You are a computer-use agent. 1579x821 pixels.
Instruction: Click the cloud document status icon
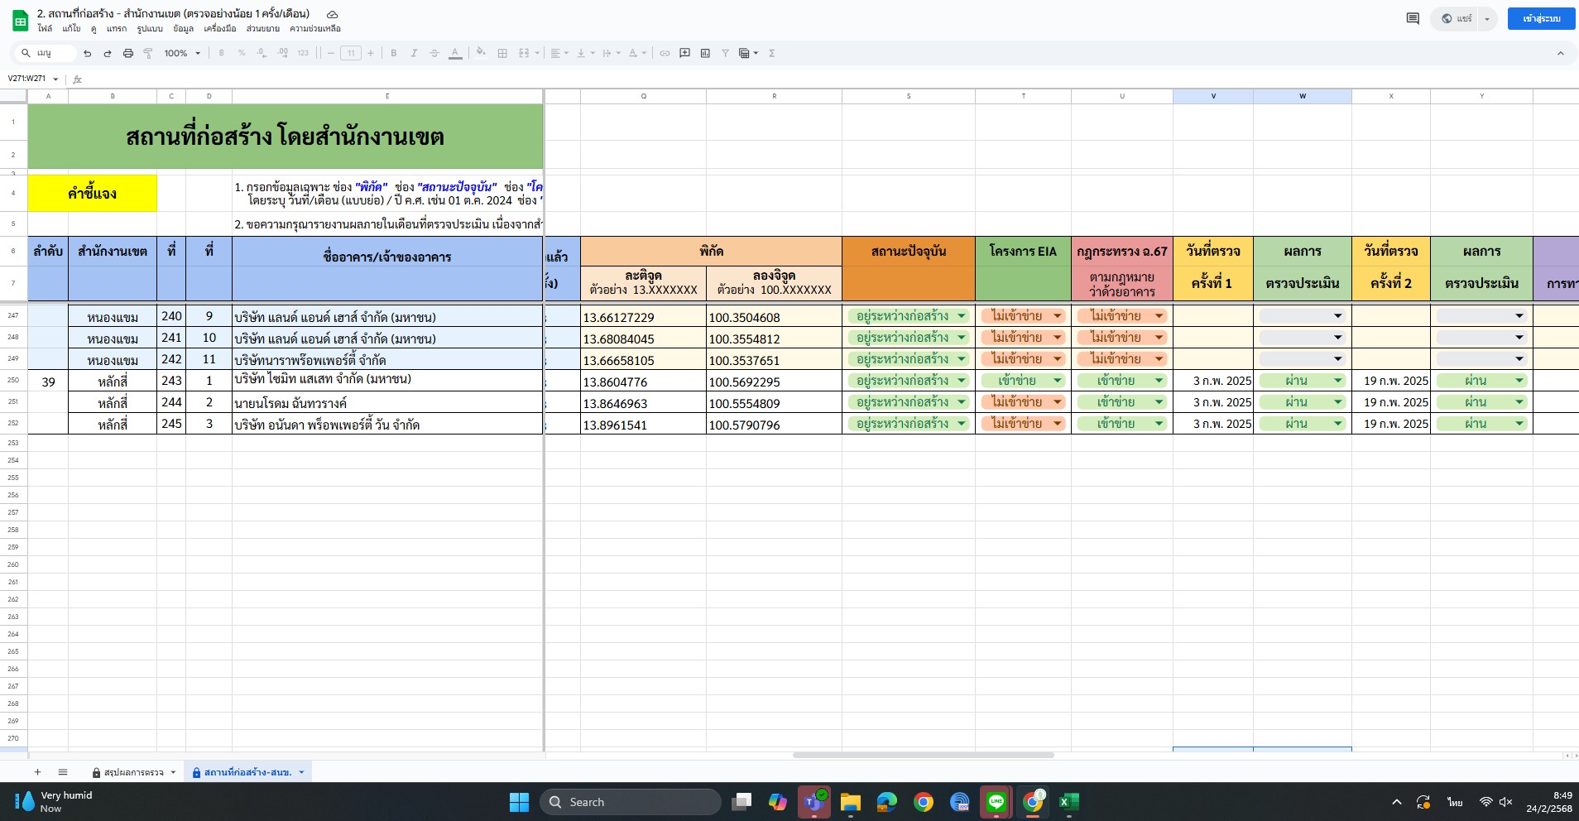pos(332,14)
